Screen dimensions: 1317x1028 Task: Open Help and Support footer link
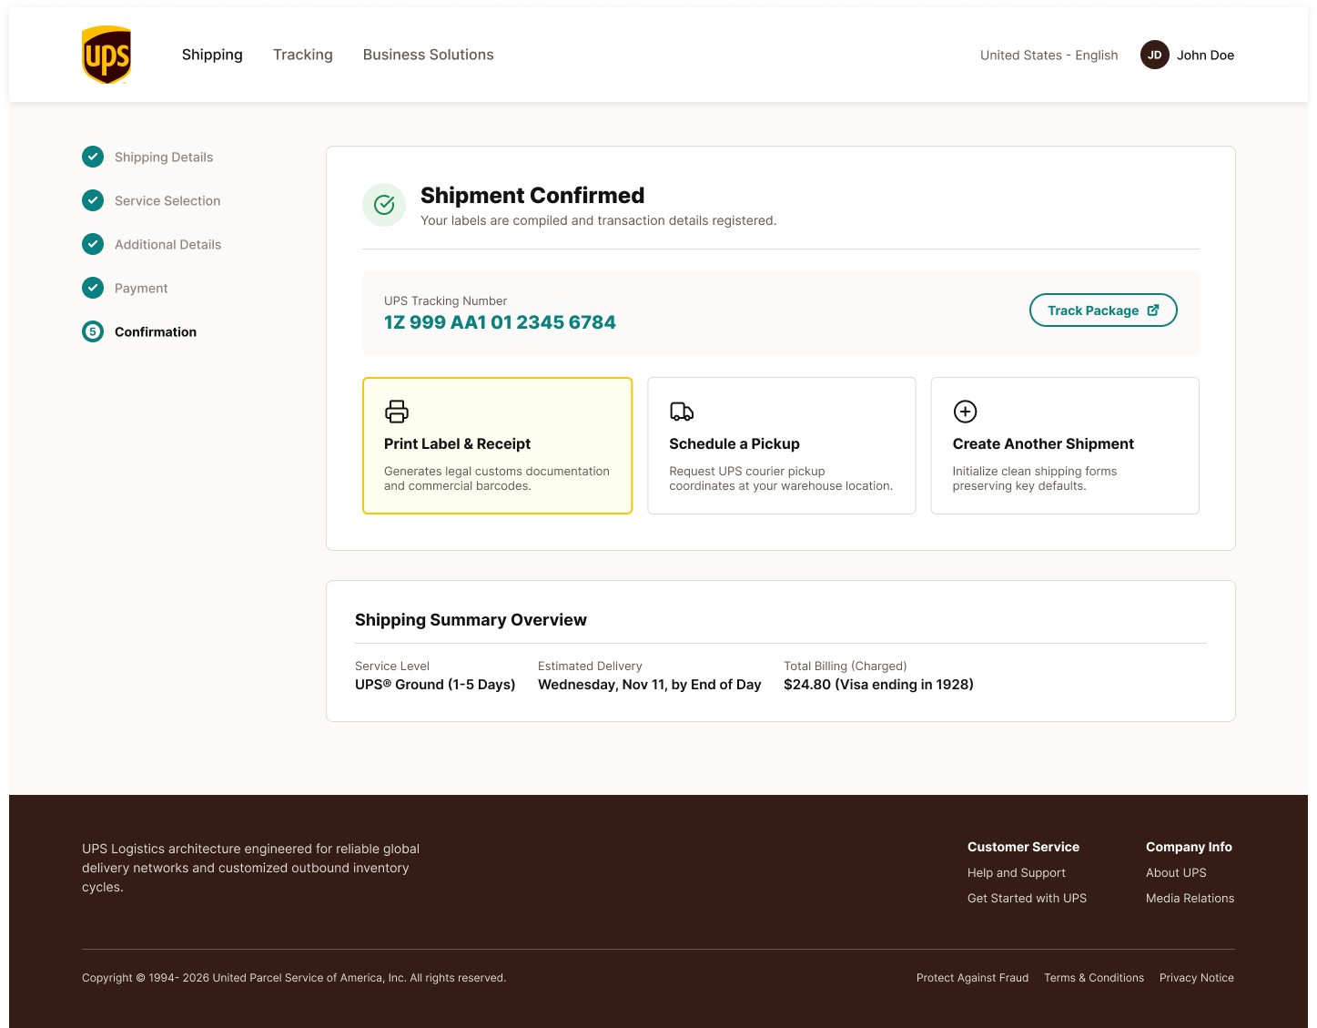pyautogui.click(x=1016, y=872)
